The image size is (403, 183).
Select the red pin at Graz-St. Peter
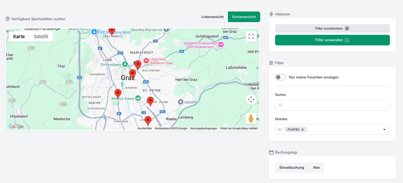coord(150,101)
